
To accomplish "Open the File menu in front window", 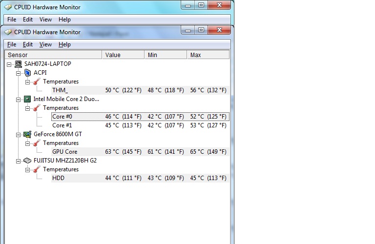I will pos(12,44).
